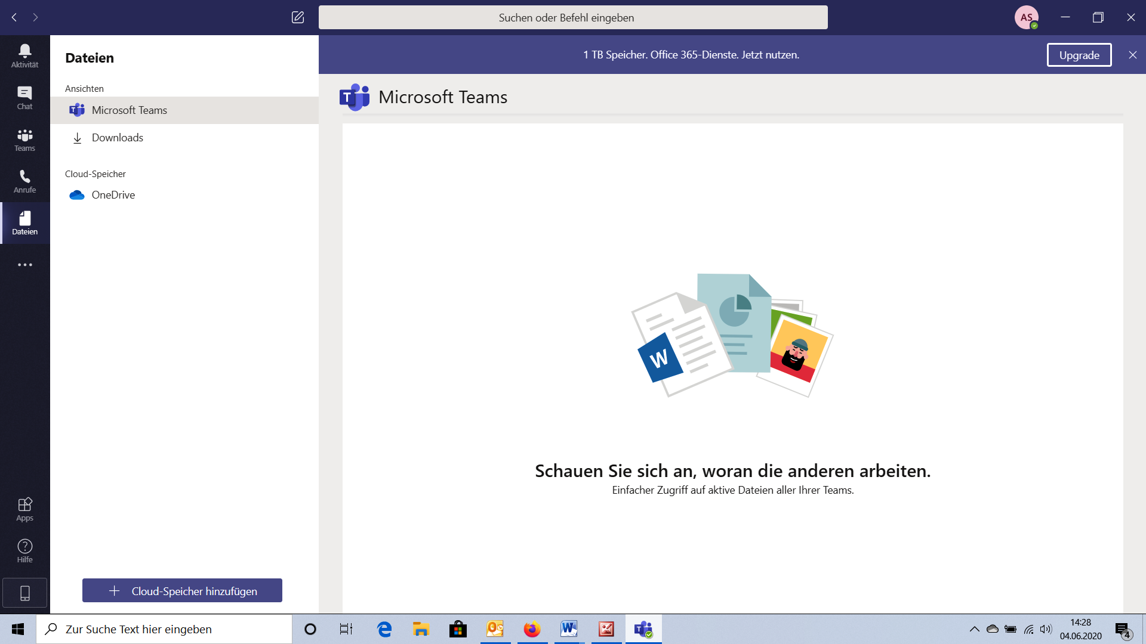Navigate back with the left arrow
This screenshot has height=644, width=1146.
14,17
